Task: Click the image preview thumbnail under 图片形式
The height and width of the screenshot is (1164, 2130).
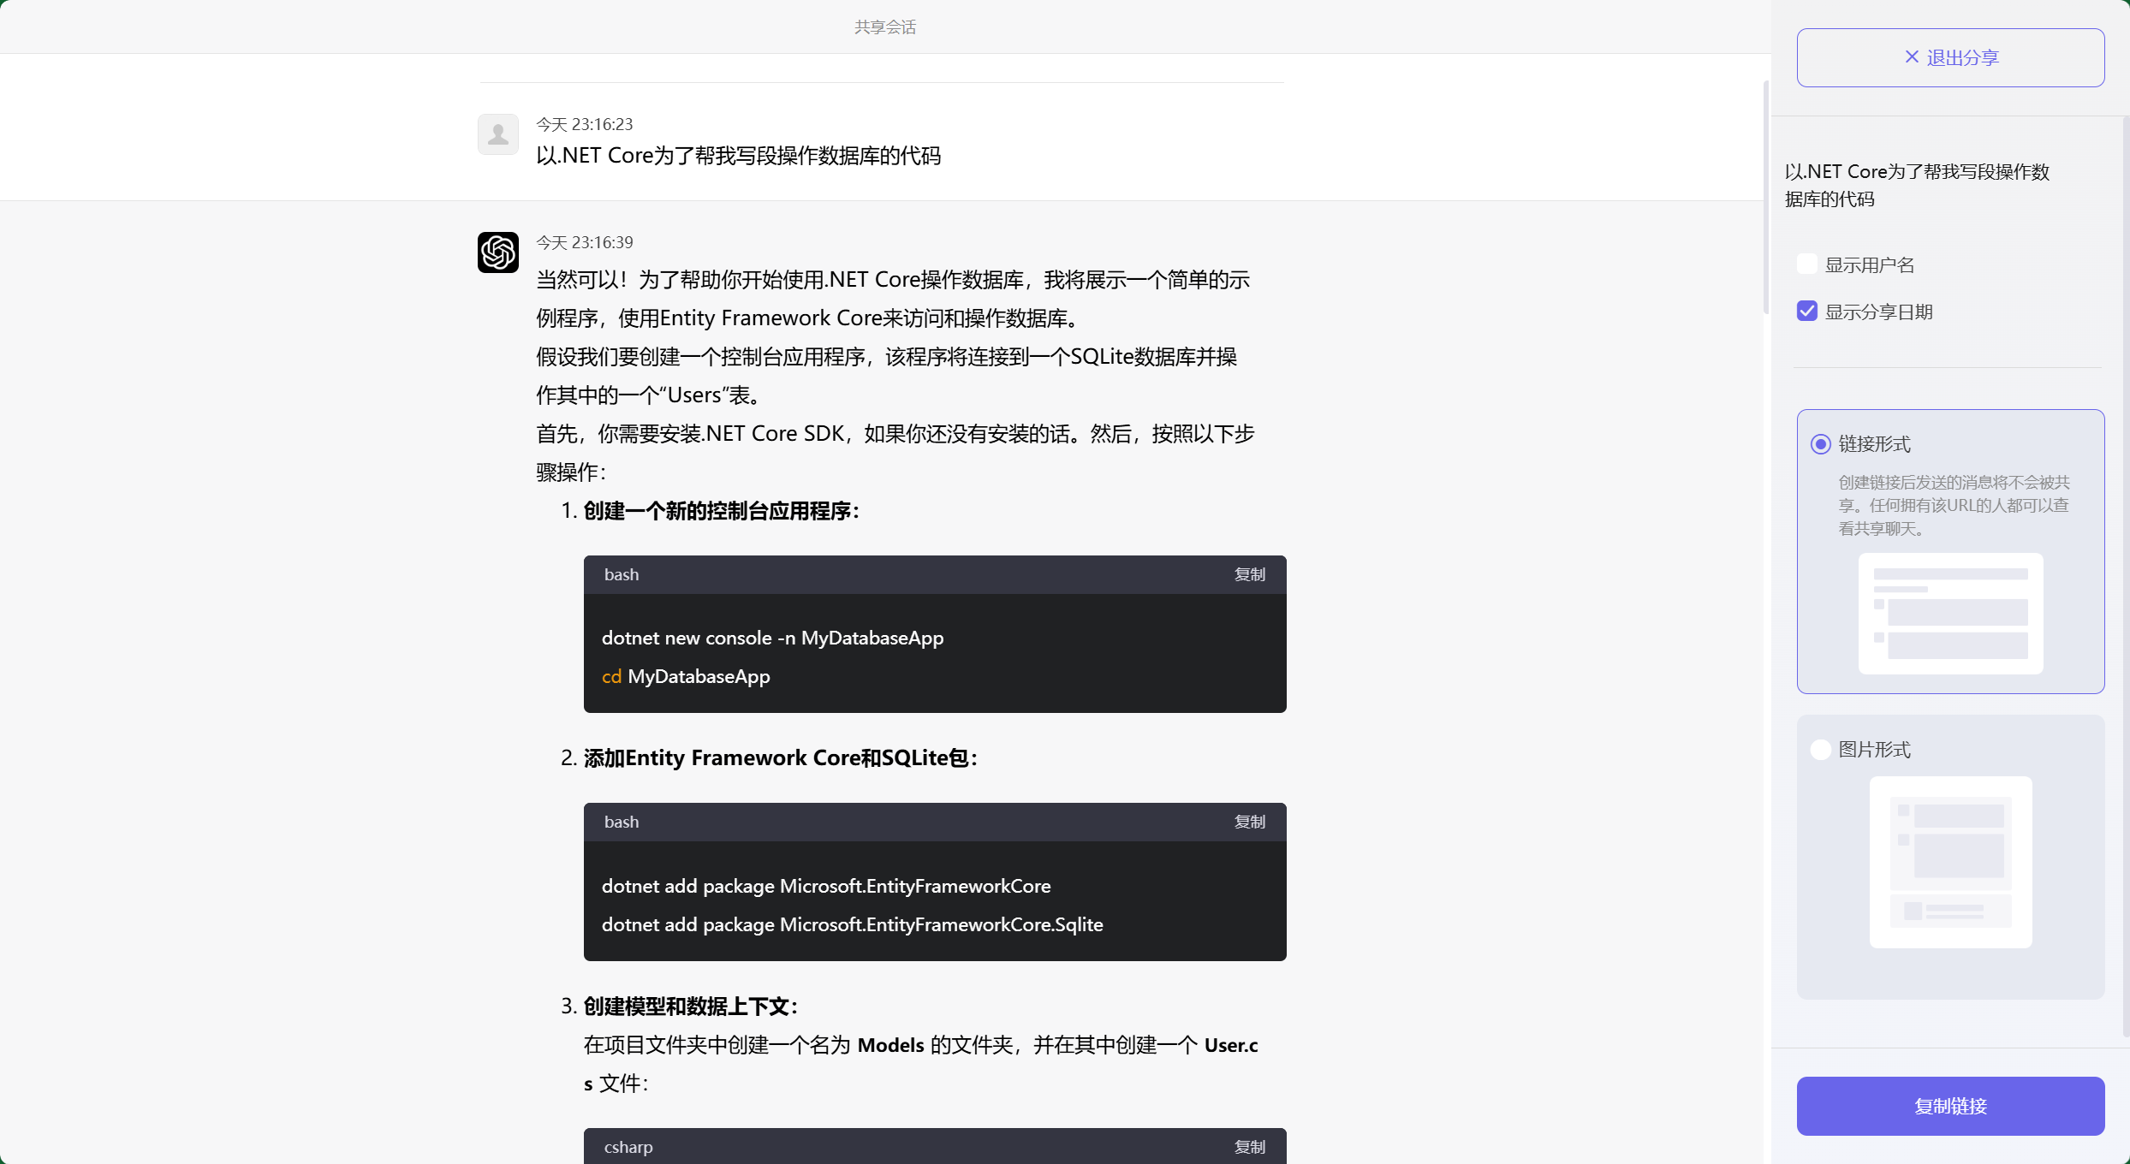Action: 1949,863
